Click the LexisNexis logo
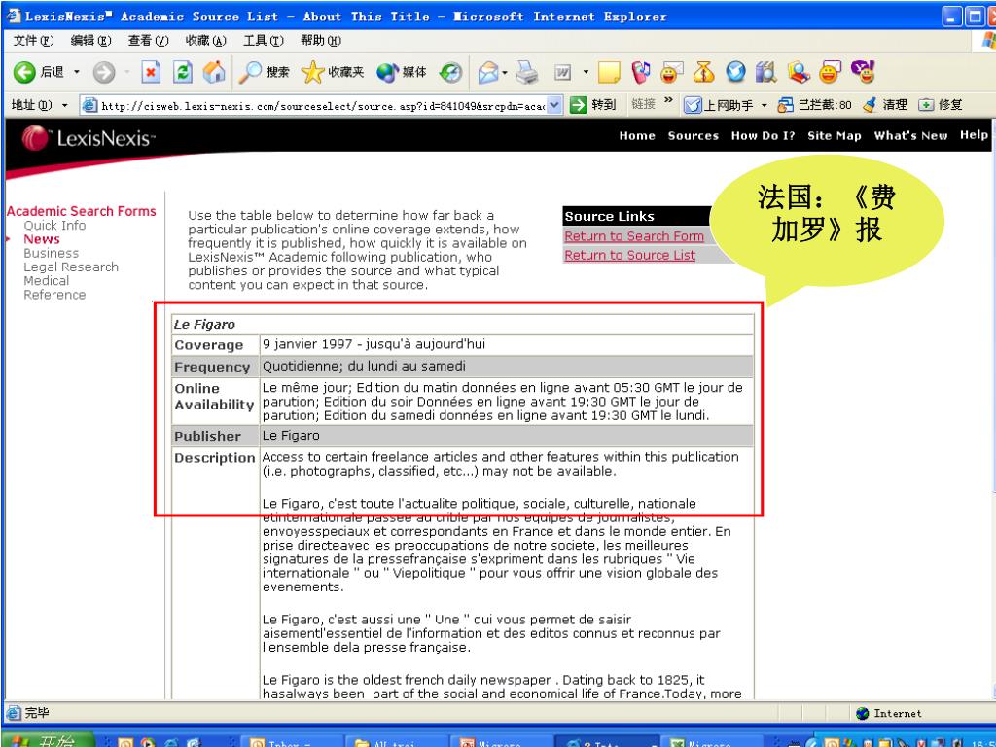This screenshot has width=996, height=747. tap(89, 138)
